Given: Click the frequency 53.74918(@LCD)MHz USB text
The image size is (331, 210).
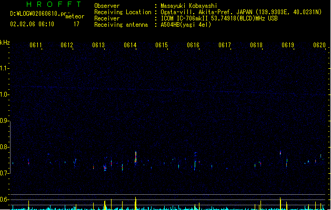Looking at the screenshot, I should pyautogui.click(x=244, y=18).
